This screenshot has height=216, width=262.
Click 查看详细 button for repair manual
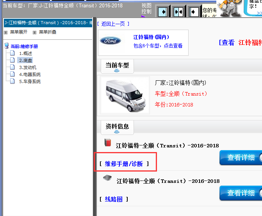241,158
